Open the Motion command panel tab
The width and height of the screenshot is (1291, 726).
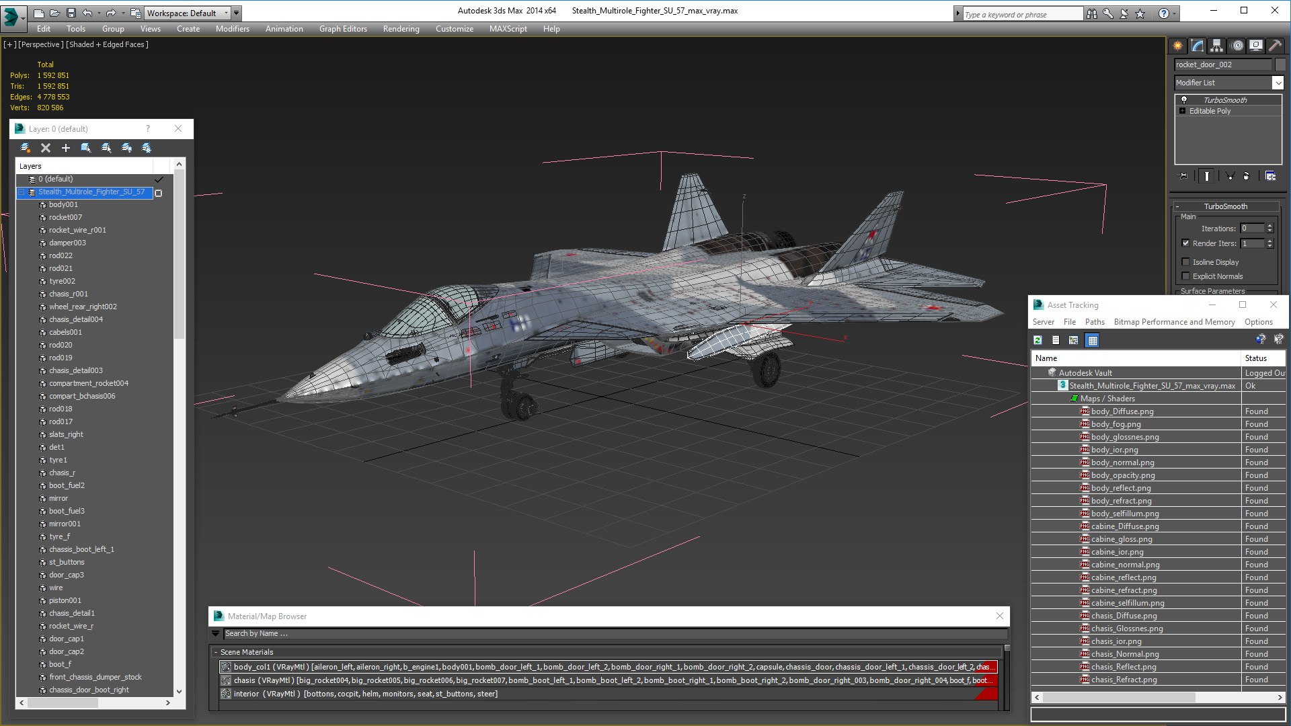tap(1237, 46)
